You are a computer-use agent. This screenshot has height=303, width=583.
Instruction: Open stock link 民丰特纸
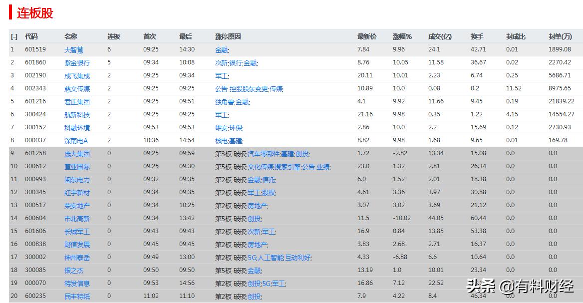click(x=77, y=297)
